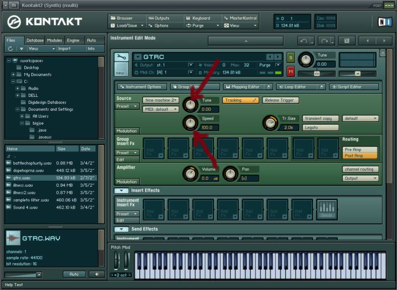Click the refresh icon in Files toolbar
Screen dimensions: 397x290
click(10, 49)
